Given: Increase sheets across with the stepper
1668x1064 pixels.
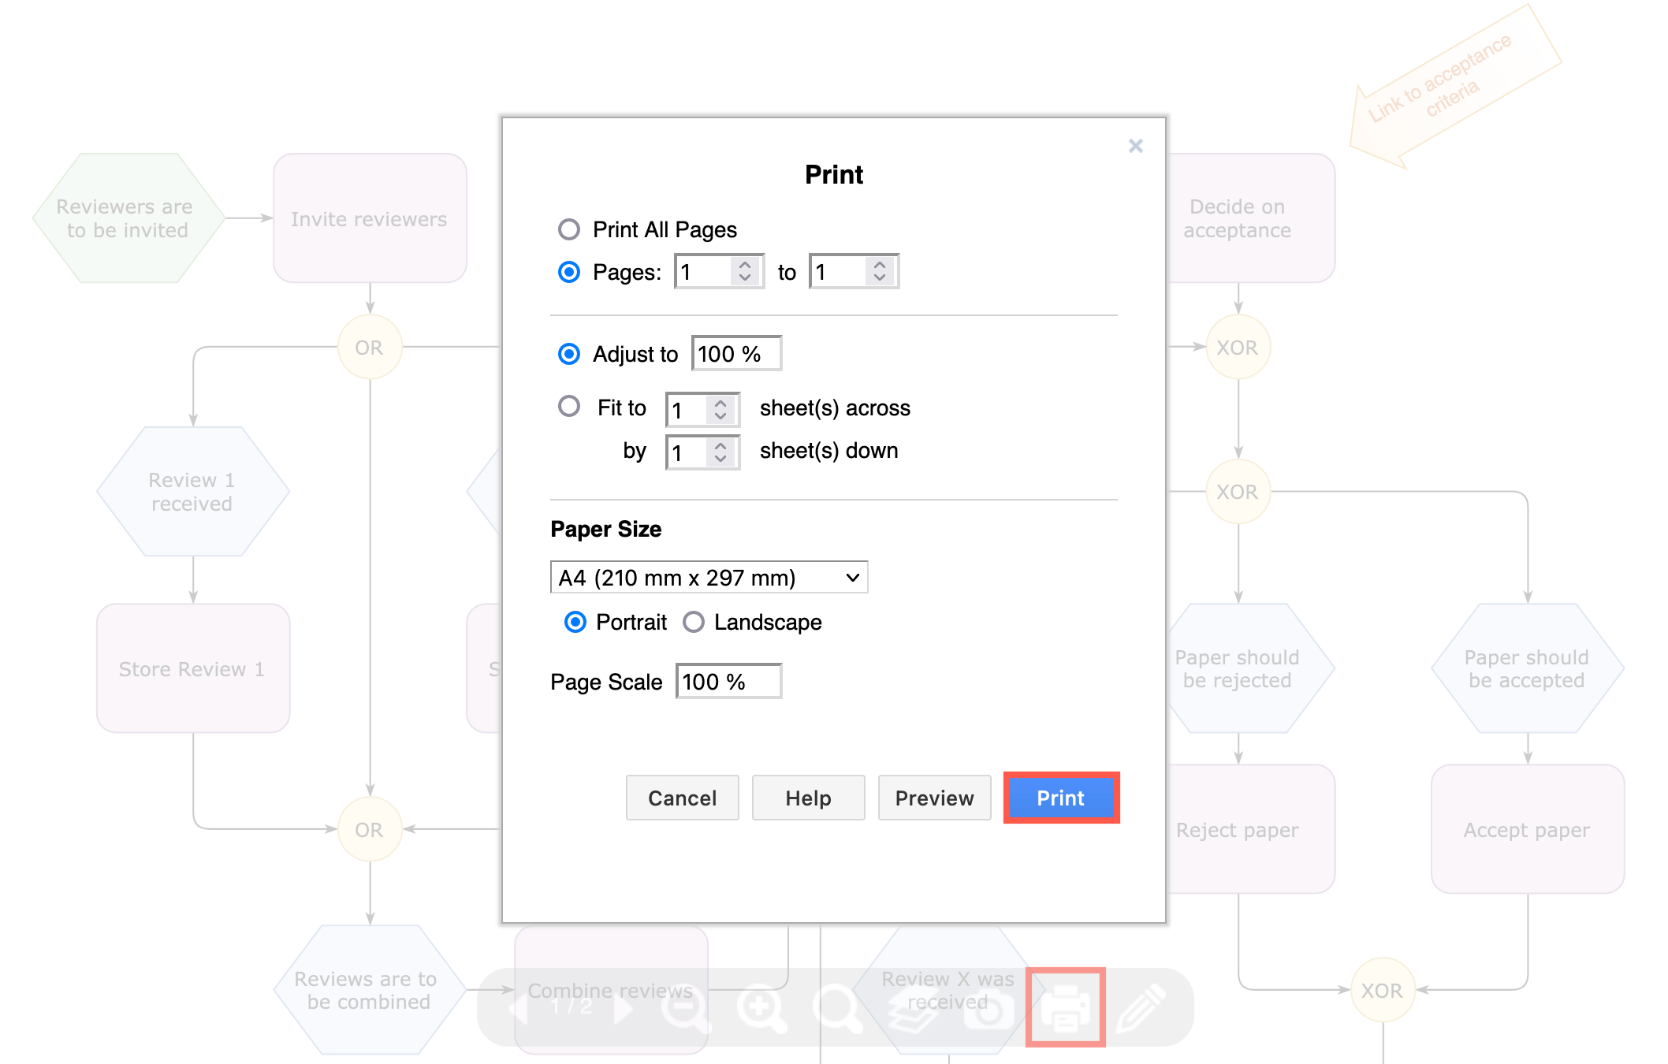Looking at the screenshot, I should (x=720, y=403).
